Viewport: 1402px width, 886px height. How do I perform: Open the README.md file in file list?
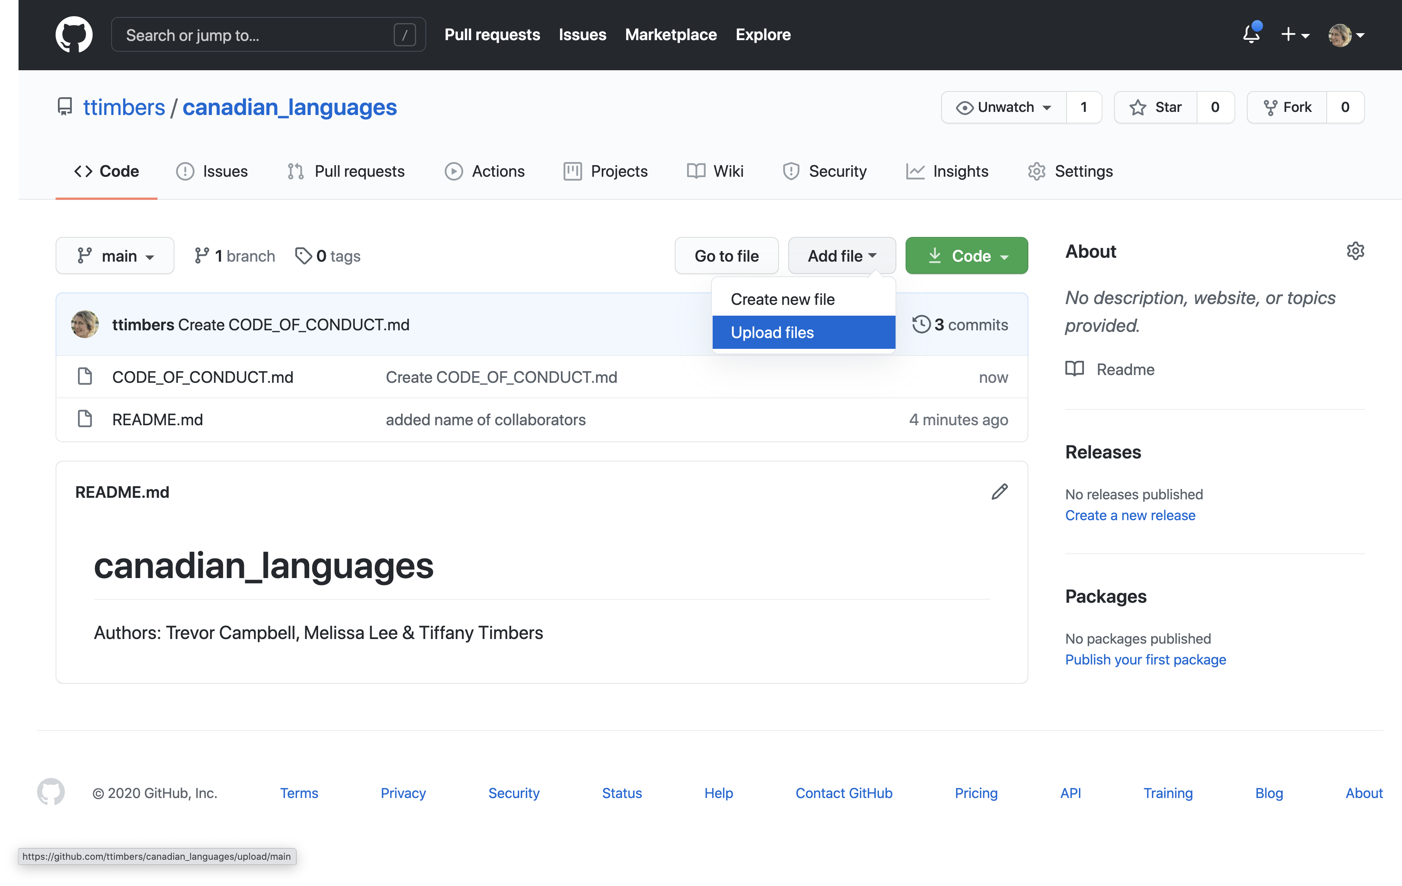click(x=158, y=420)
